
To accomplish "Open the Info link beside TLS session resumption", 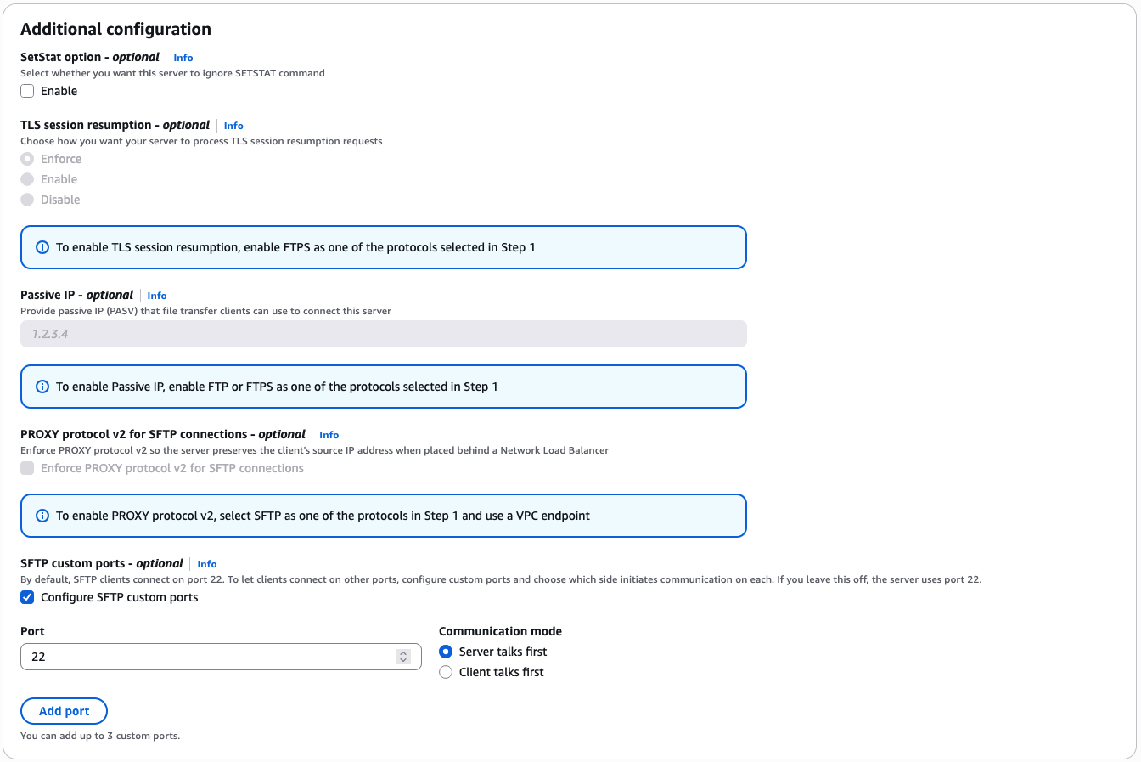I will click(233, 126).
